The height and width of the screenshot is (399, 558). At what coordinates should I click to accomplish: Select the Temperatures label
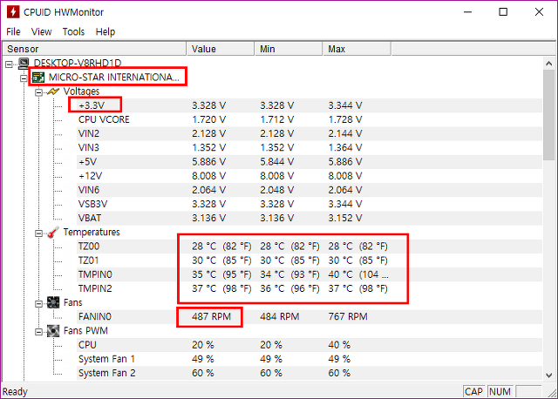coord(92,233)
